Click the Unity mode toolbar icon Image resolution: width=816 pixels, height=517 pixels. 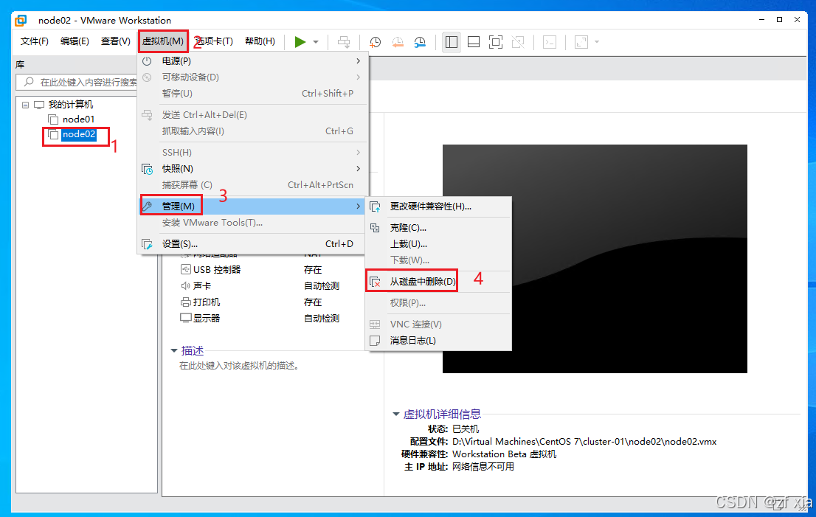point(519,41)
